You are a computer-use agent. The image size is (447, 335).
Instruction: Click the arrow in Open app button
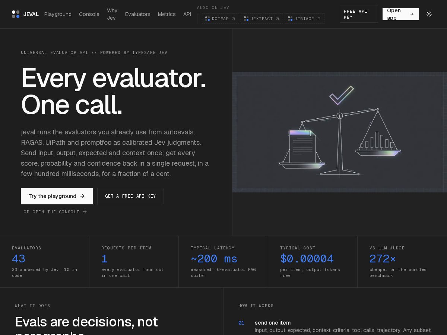coord(412,14)
